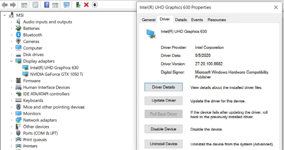Click the round down-arrow toolbar icon
This screenshot has width=284, height=150.
(x=95, y=5)
